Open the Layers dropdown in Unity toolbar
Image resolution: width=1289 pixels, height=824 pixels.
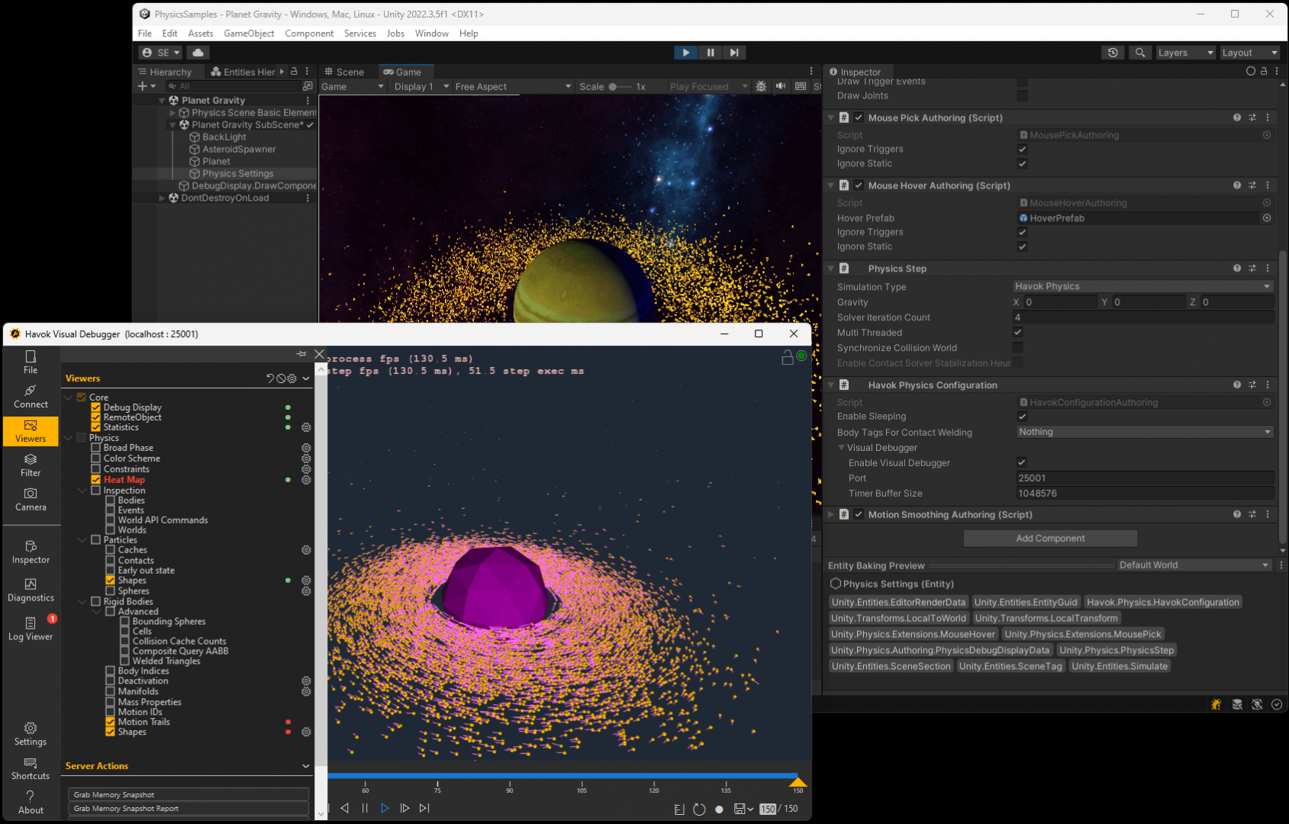[1185, 53]
